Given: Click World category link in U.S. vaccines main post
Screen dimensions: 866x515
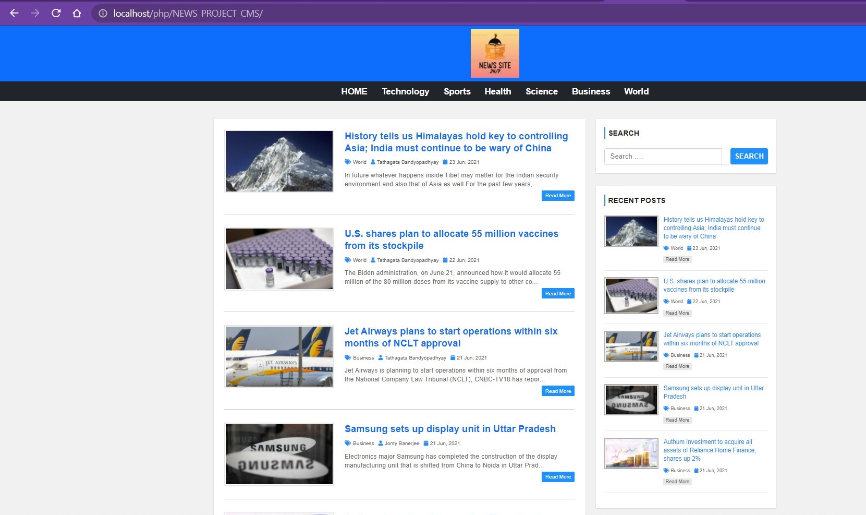Looking at the screenshot, I should pos(360,260).
